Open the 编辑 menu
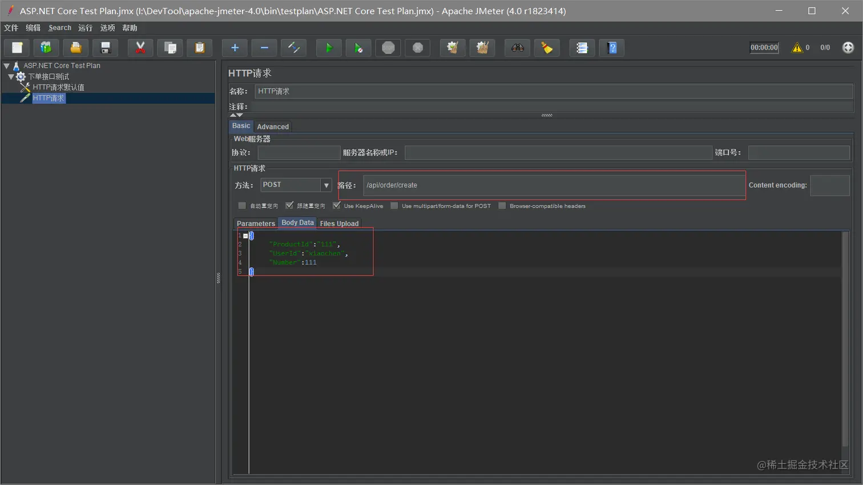 coord(33,28)
